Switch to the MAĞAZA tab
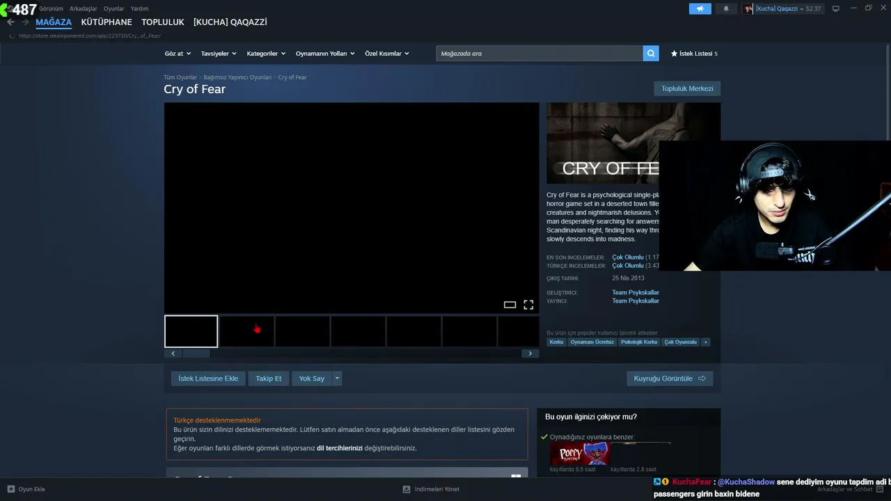891x501 pixels. [54, 22]
